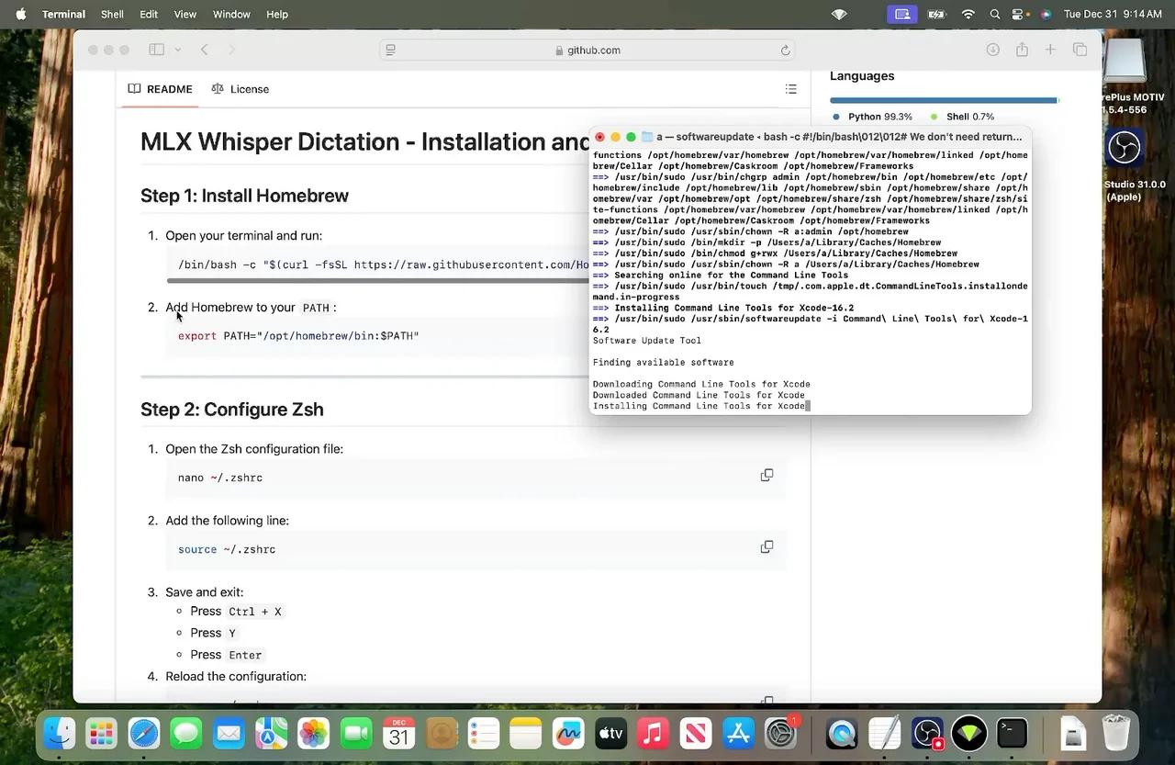Click Safari's Share button
The image size is (1175, 765).
(1022, 50)
